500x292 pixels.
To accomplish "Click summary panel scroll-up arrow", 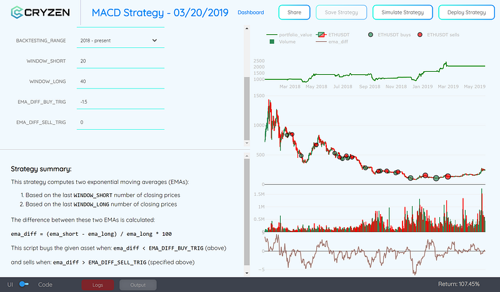I will tap(247, 156).
